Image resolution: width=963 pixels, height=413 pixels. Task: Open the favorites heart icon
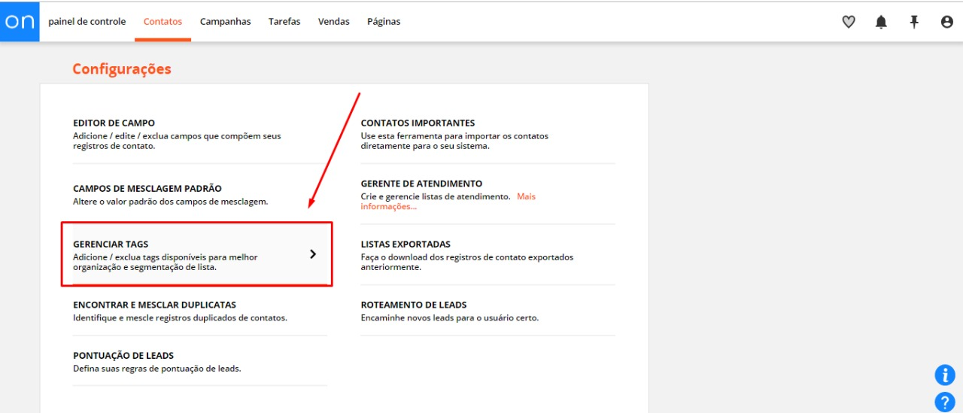pos(849,22)
